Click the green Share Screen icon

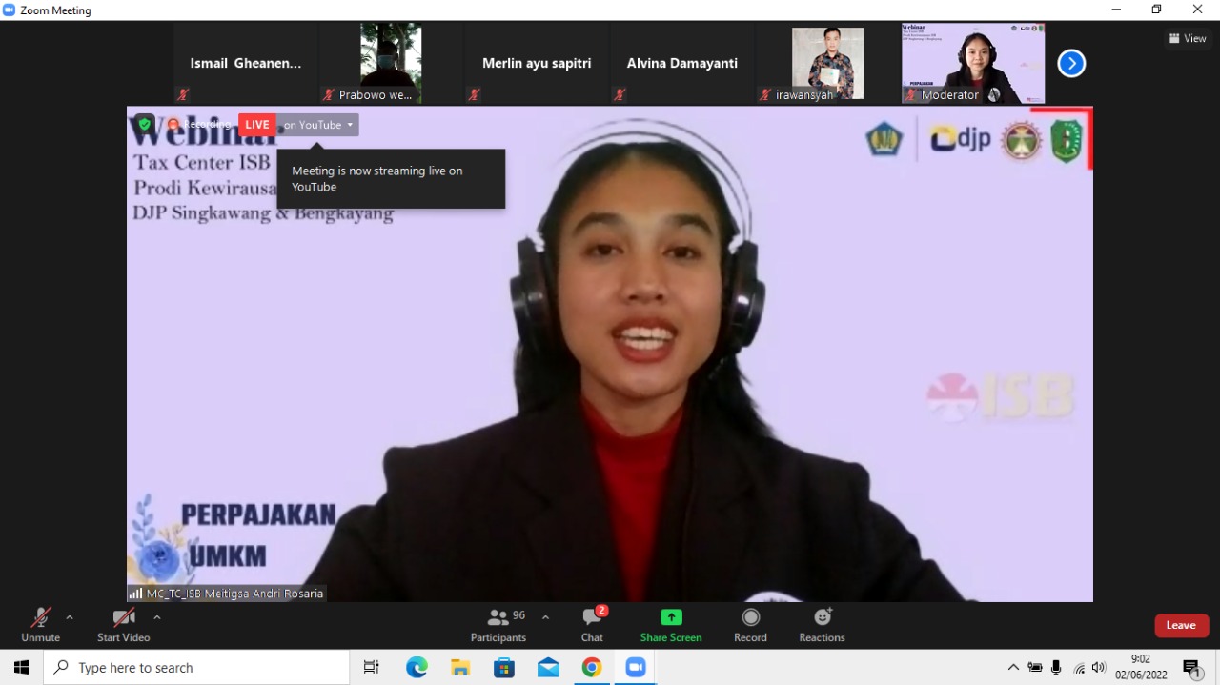671,617
